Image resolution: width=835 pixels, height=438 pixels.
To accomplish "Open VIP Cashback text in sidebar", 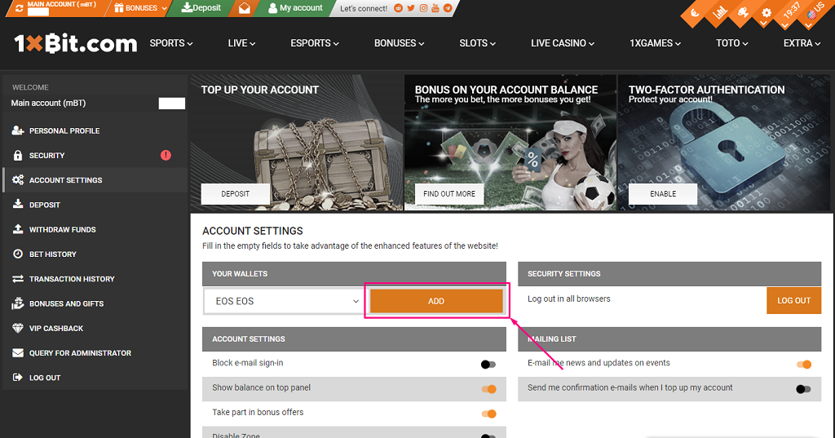I will tap(56, 328).
